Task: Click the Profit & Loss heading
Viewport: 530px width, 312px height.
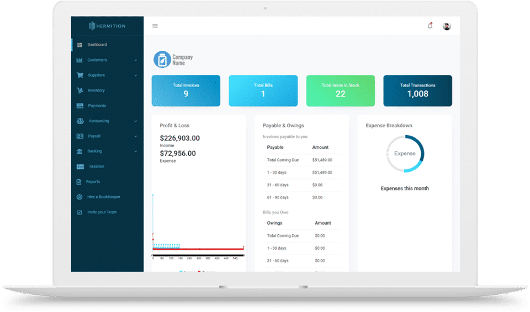Action: [x=174, y=126]
